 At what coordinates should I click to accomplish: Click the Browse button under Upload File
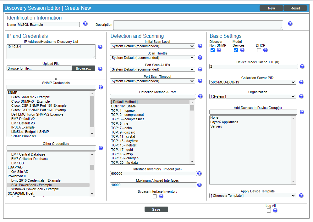pyautogui.click(x=83, y=68)
